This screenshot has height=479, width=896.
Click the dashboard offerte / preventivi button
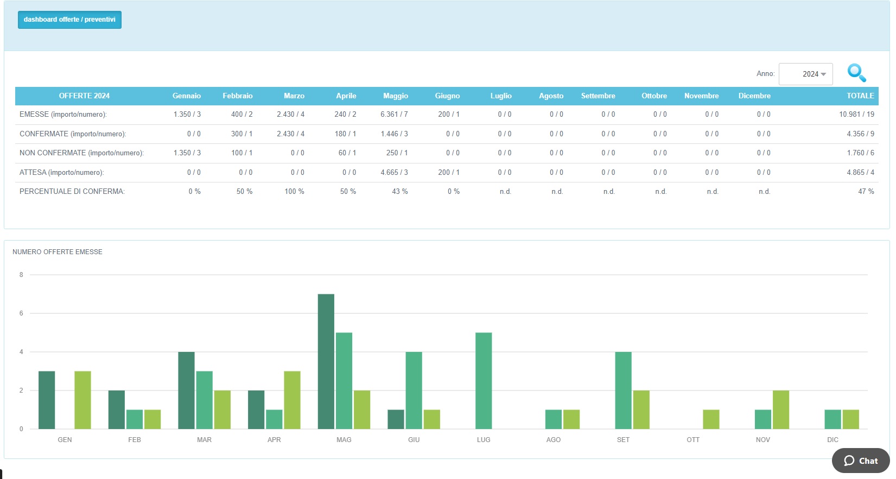[69, 20]
